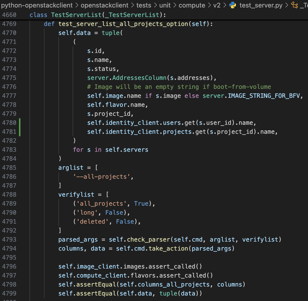Click the test_server.py breadcrumb file name
Image resolution: width=308 pixels, height=301 pixels.
(261, 5)
